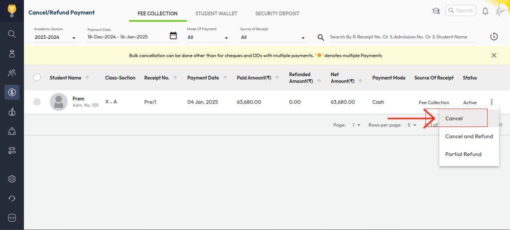Click the fee dollar icon in sidebar
The width and height of the screenshot is (510, 230).
tap(12, 92)
